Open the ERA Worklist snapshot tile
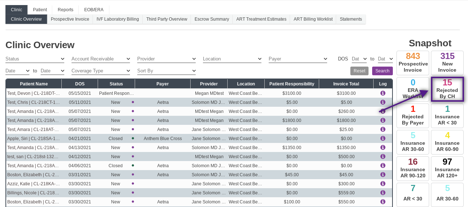The height and width of the screenshot is (207, 468). (413, 89)
